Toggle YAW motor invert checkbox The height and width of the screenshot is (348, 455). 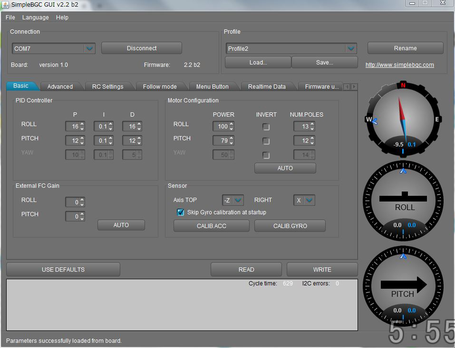[x=266, y=155]
